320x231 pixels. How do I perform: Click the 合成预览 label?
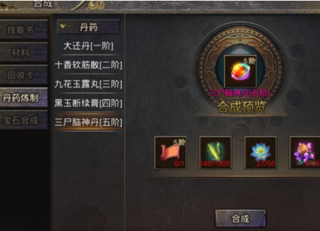click(242, 107)
